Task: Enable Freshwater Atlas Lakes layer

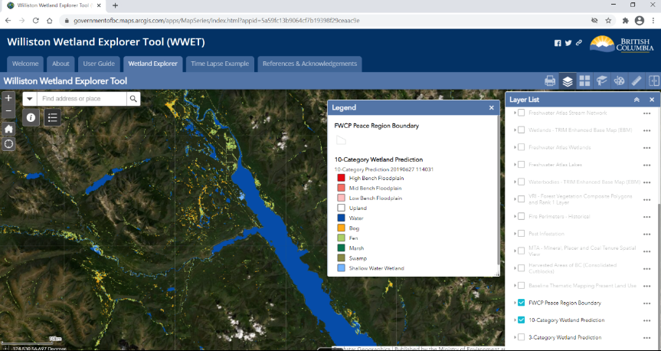Action: tap(522, 165)
